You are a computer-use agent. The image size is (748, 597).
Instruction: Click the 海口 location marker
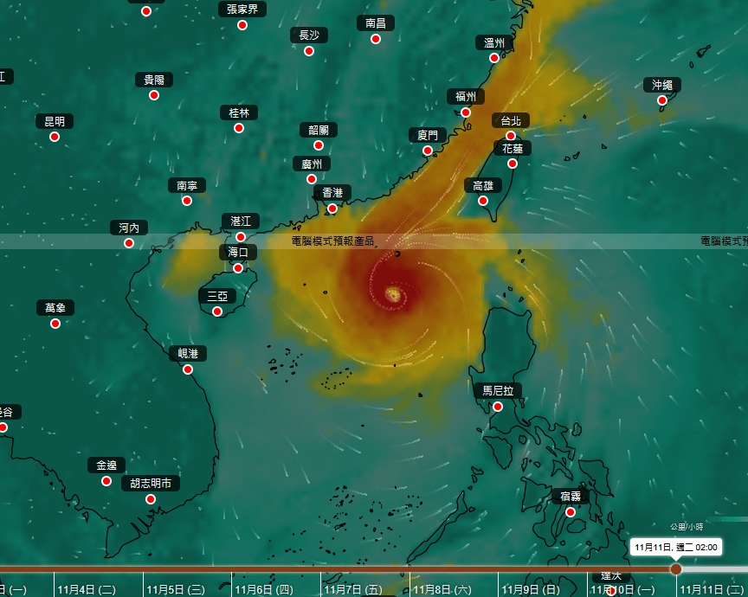(x=238, y=268)
